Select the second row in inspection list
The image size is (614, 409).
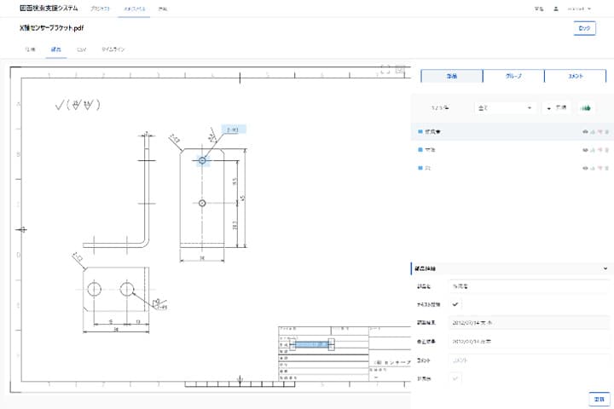click(513, 150)
